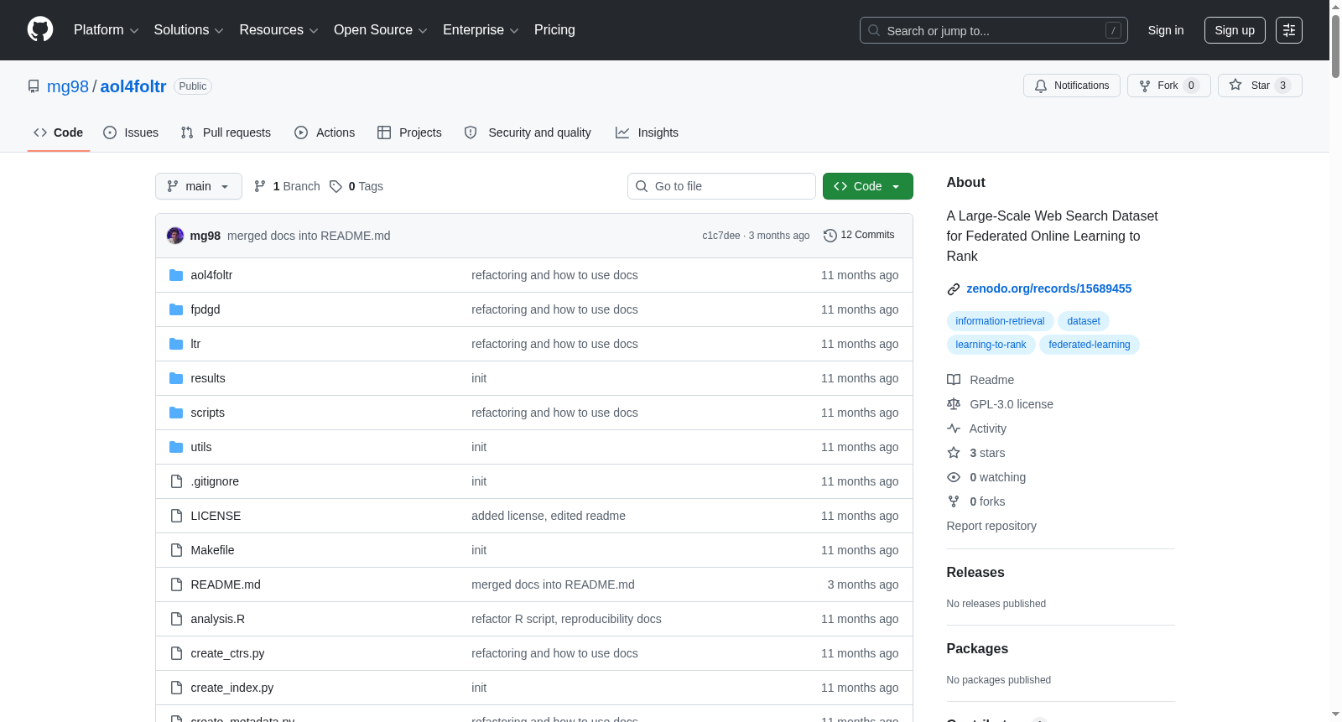
Task: Fork the aol4foltr repository
Action: (x=1169, y=86)
